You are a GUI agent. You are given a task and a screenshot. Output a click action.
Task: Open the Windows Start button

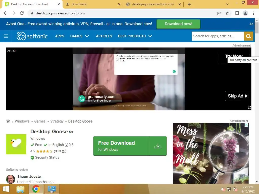pyautogui.click(x=6, y=189)
